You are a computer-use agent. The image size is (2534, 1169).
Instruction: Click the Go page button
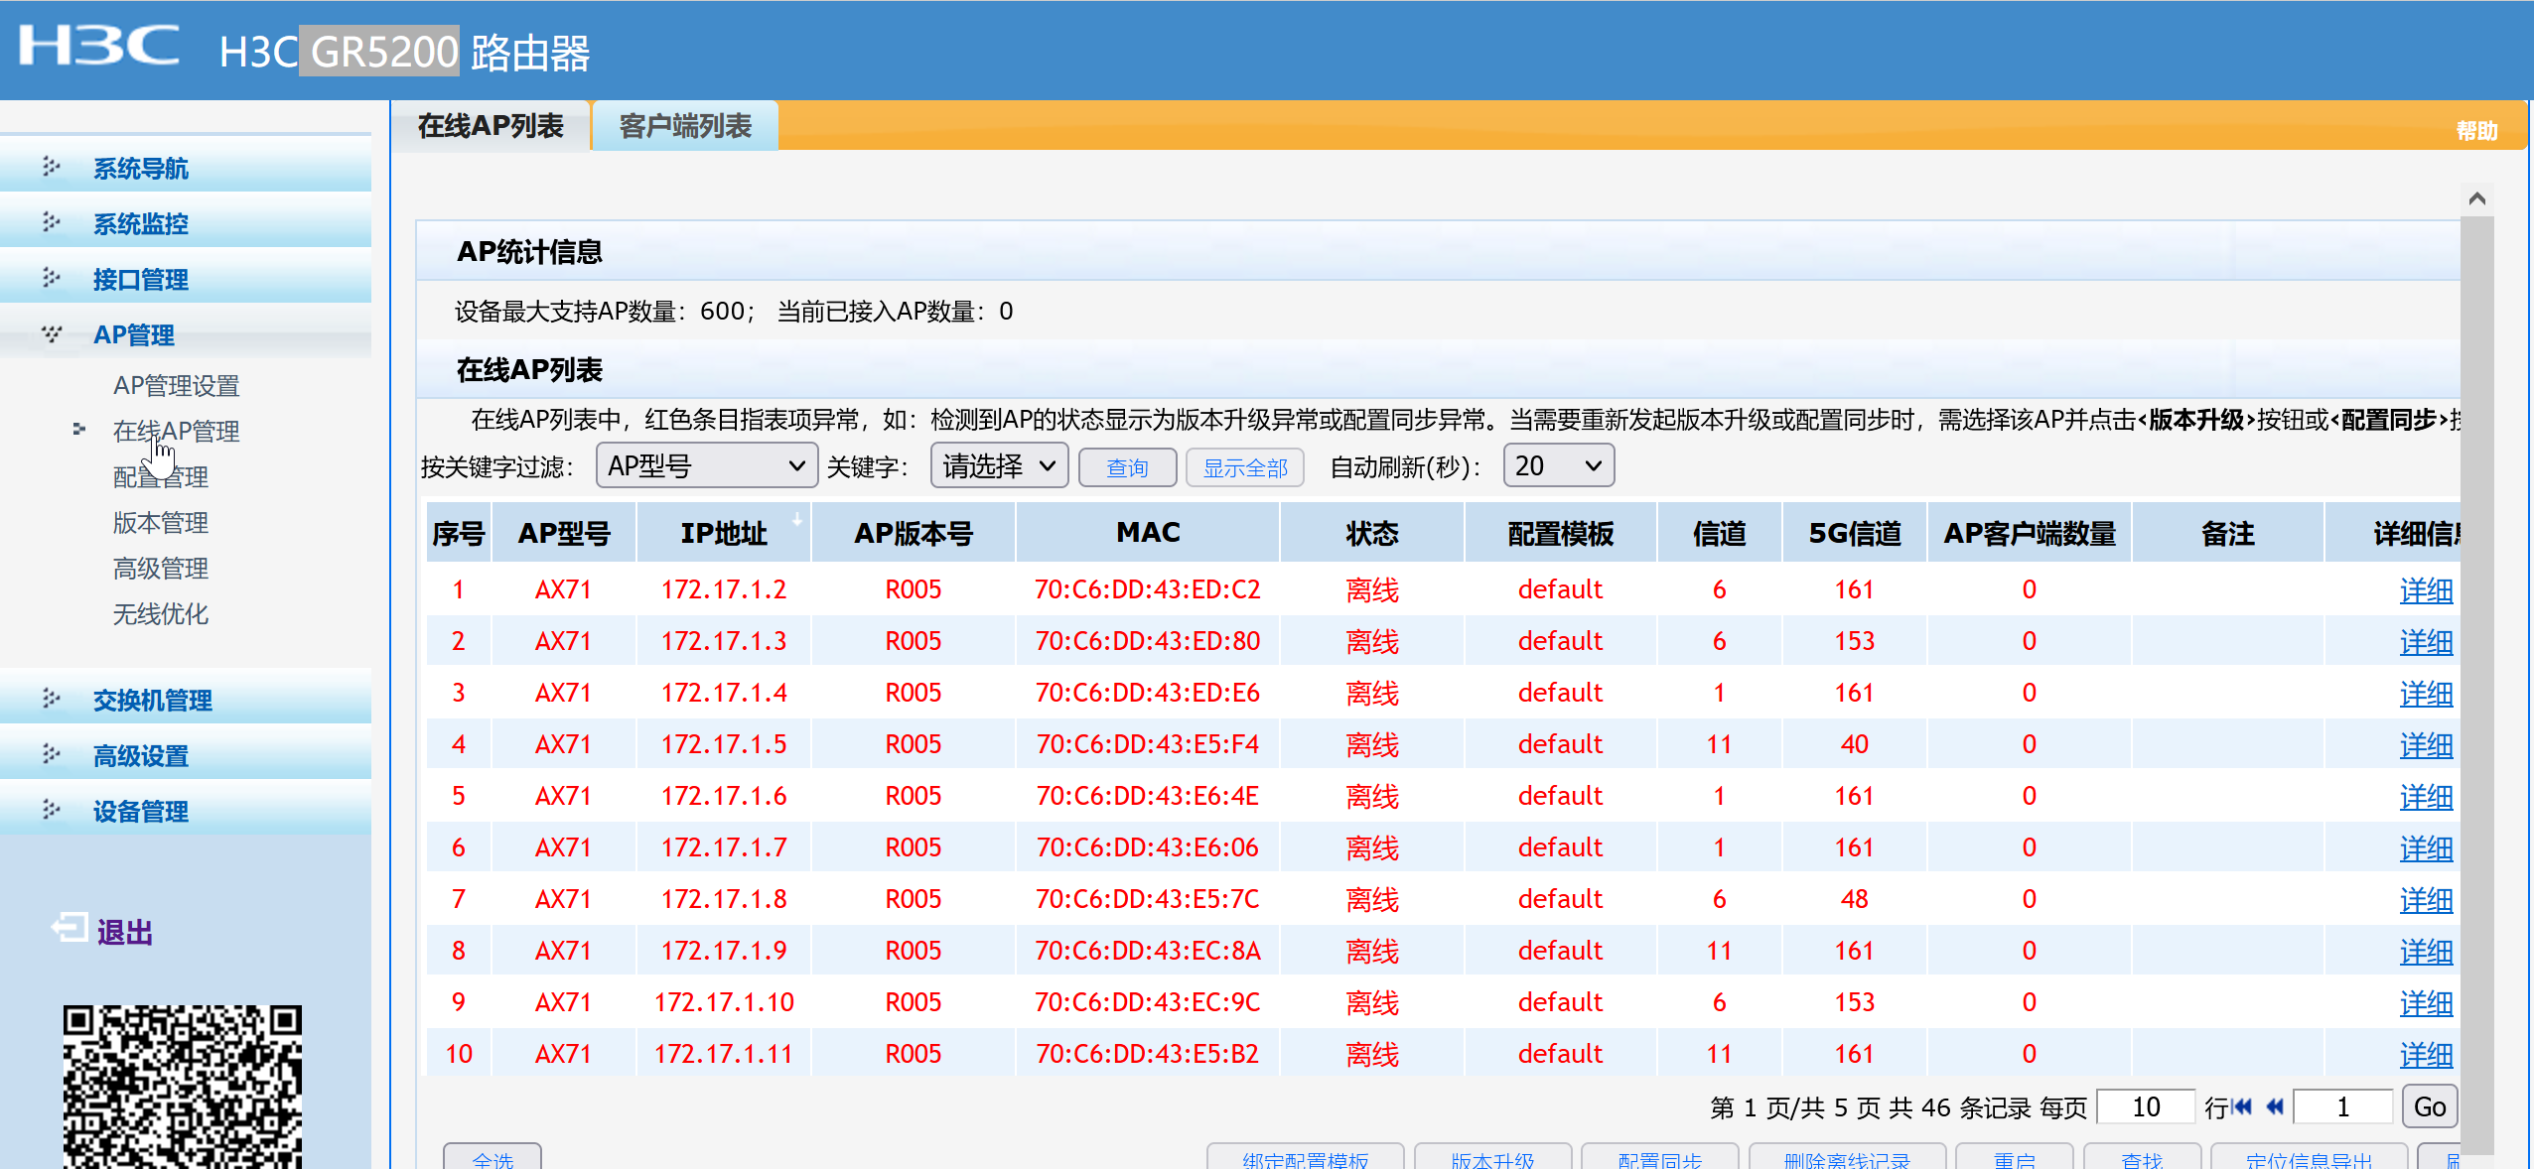[x=2429, y=1107]
